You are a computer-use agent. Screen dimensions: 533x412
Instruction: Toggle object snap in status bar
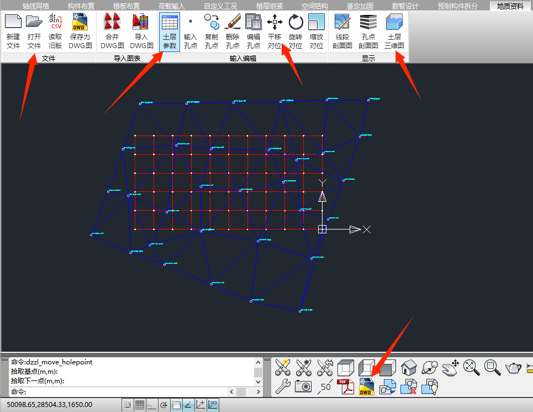[176, 405]
